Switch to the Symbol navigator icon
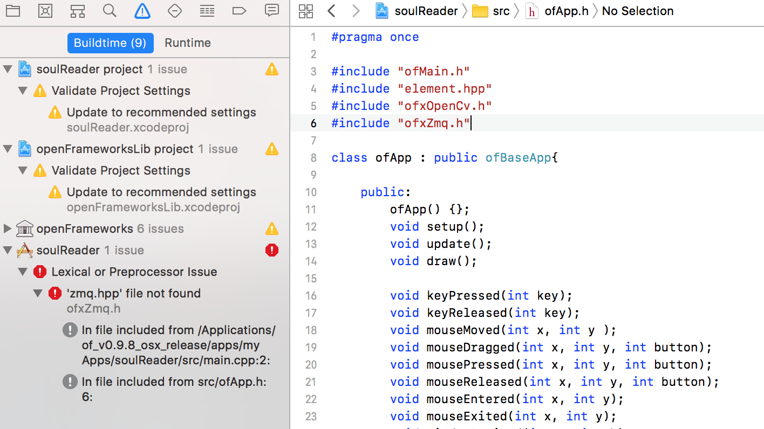The image size is (764, 429). [x=78, y=11]
